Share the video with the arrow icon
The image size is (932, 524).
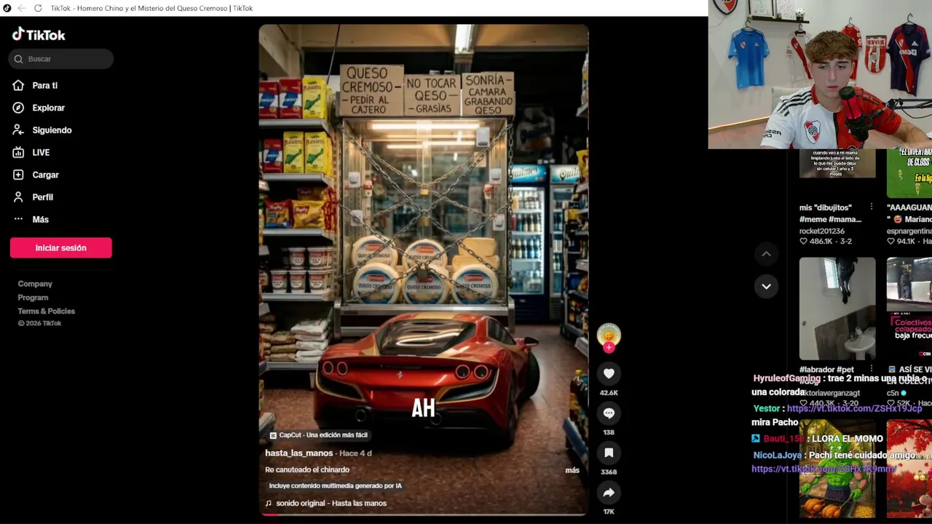[609, 493]
